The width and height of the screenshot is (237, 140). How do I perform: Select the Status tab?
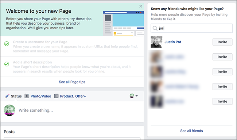tap(16, 96)
